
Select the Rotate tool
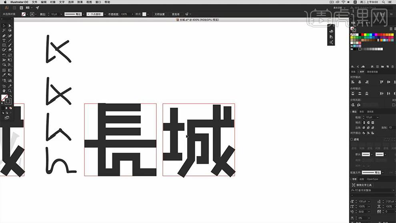coord(4,55)
